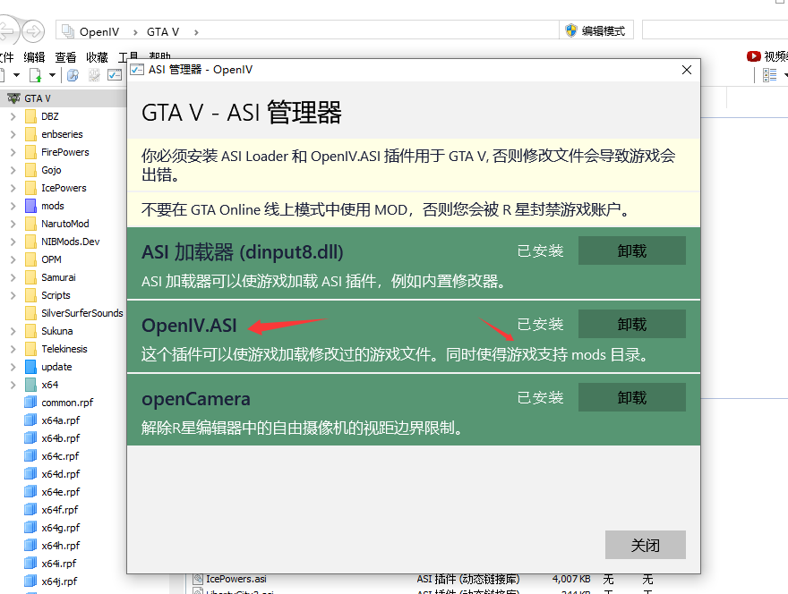Click 卸载 for openCamera
This screenshot has width=788, height=594.
click(631, 397)
